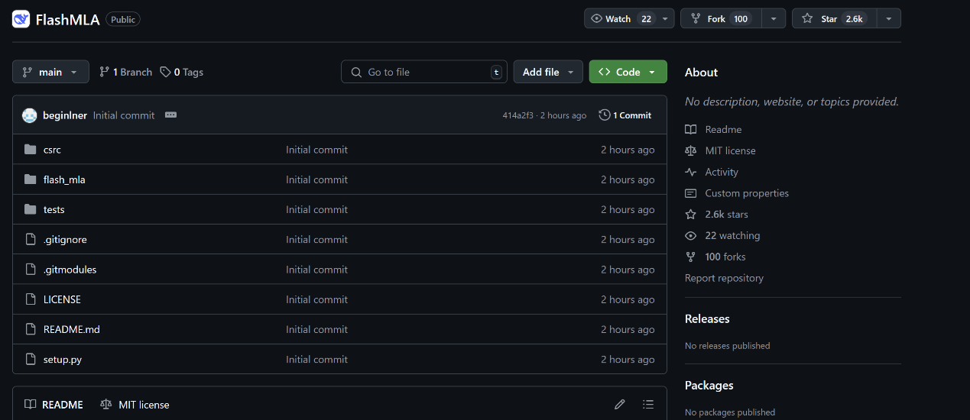970x420 pixels.
Task: Select the README tab
Action: coord(54,405)
